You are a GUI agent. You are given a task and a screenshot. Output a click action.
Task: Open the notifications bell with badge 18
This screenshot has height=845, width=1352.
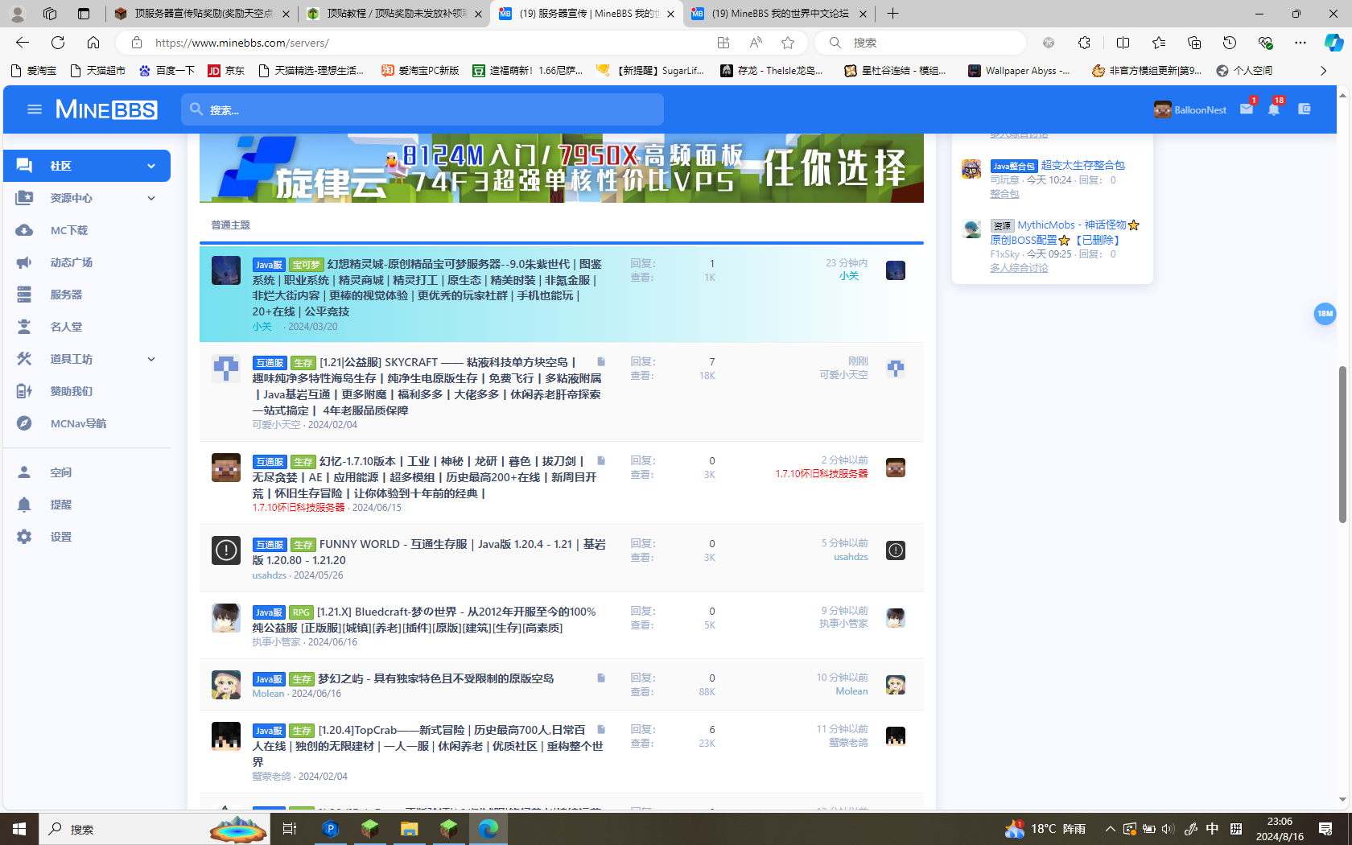point(1274,109)
